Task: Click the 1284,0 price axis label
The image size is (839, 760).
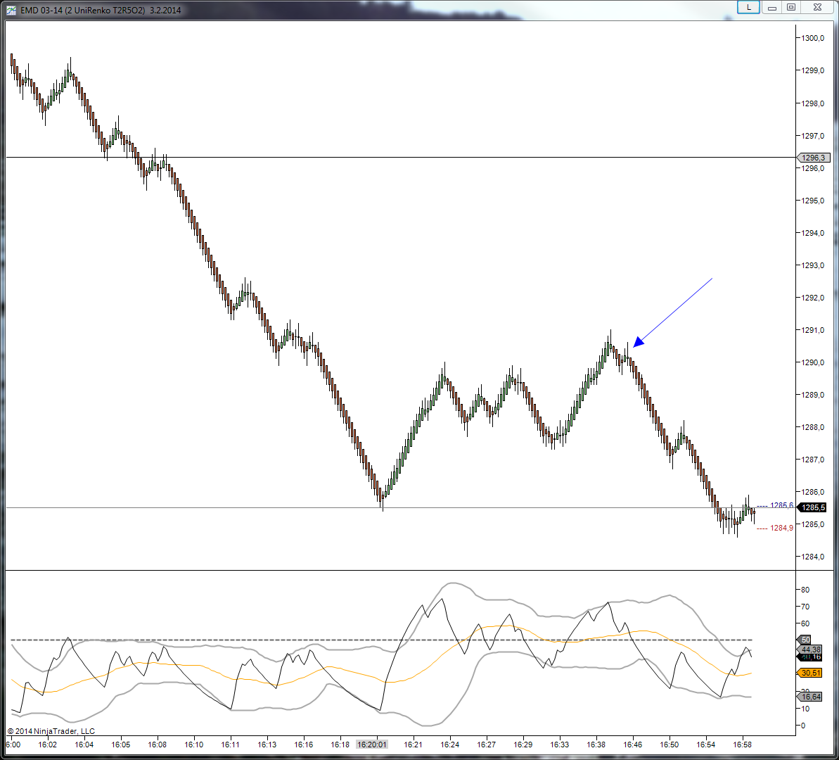Action: pos(813,557)
